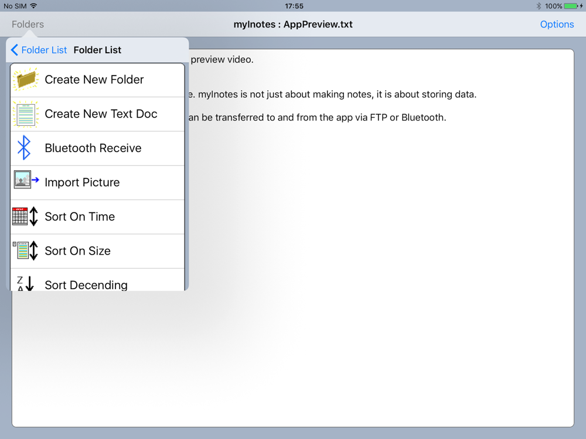Click the battery icon in status bar
Screen dimensions: 586x439
tap(571, 6)
